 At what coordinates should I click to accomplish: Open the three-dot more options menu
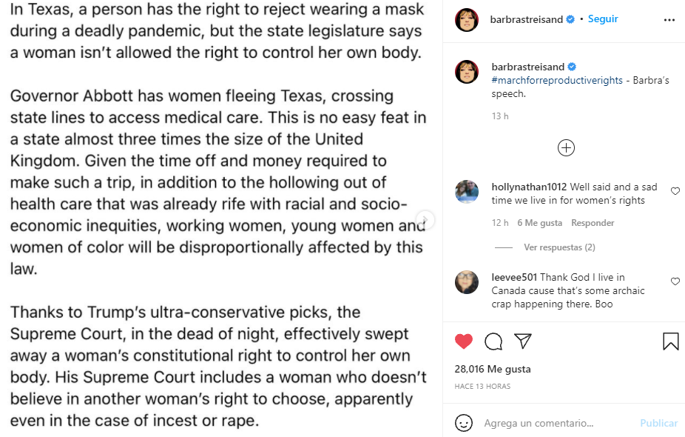point(669,20)
